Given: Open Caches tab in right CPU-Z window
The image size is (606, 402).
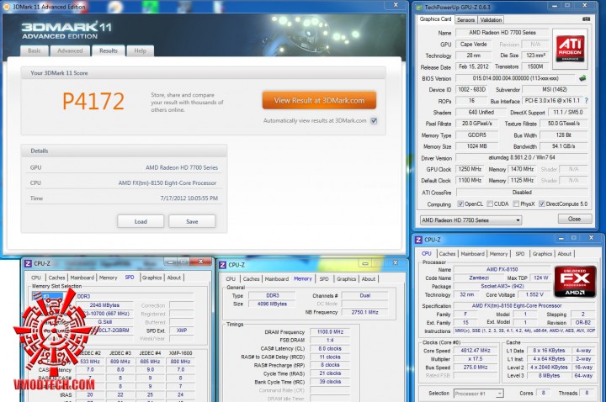Looking at the screenshot, I should [x=447, y=254].
